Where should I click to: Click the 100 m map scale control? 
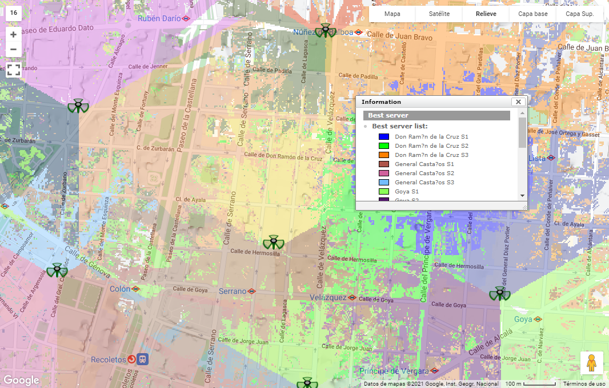pos(531,384)
